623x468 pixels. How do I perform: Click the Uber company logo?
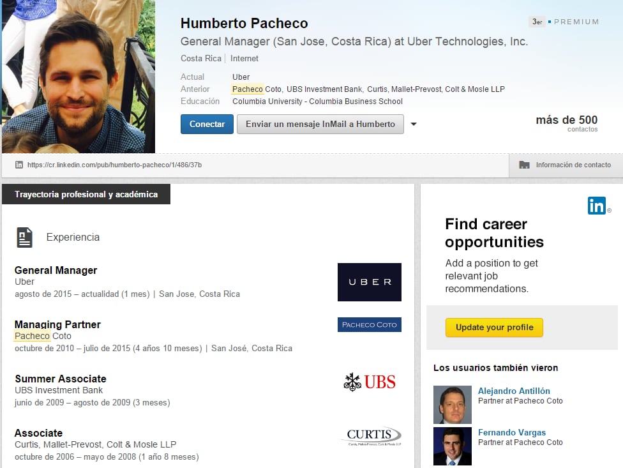pyautogui.click(x=369, y=282)
